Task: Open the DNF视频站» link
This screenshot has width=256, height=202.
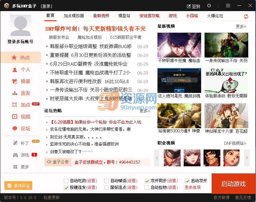Action: 235,143
